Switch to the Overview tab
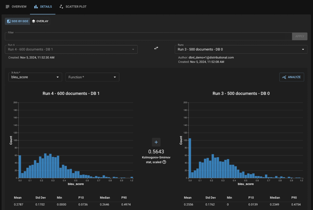The height and width of the screenshot is (210, 313). pos(16,7)
